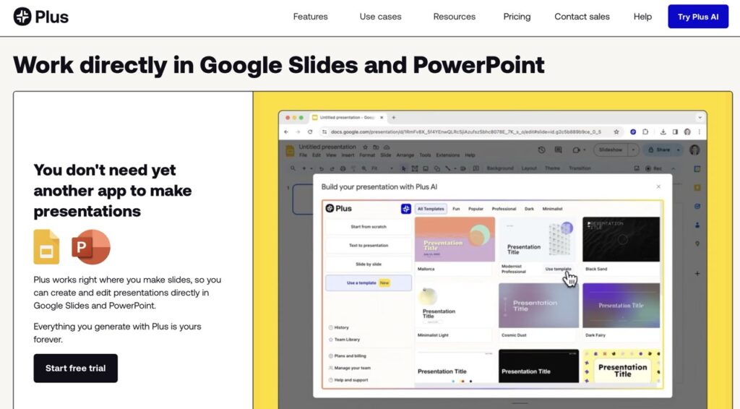Viewport: 740px width, 409px height.
Task: Open Plans and billing in Plus sidebar
Action: point(347,356)
